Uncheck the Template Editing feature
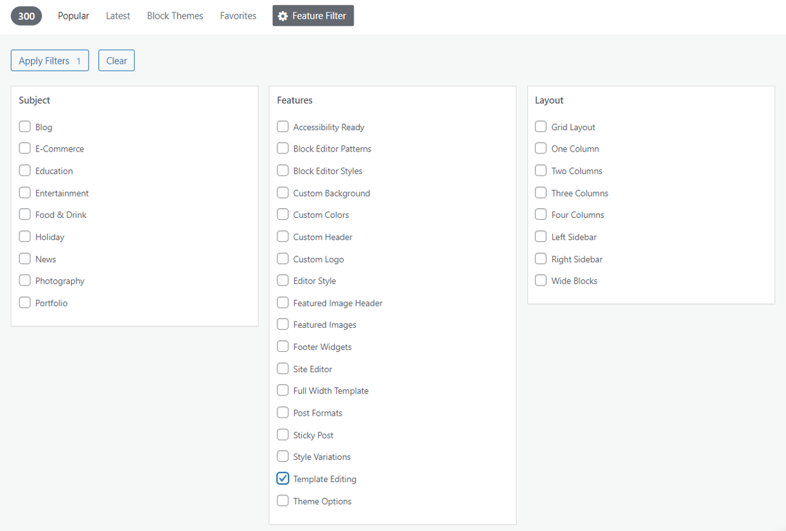Viewport: 786px width, 531px height. click(x=282, y=478)
